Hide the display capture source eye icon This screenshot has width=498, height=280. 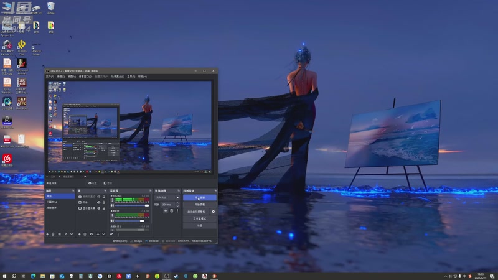click(x=99, y=208)
